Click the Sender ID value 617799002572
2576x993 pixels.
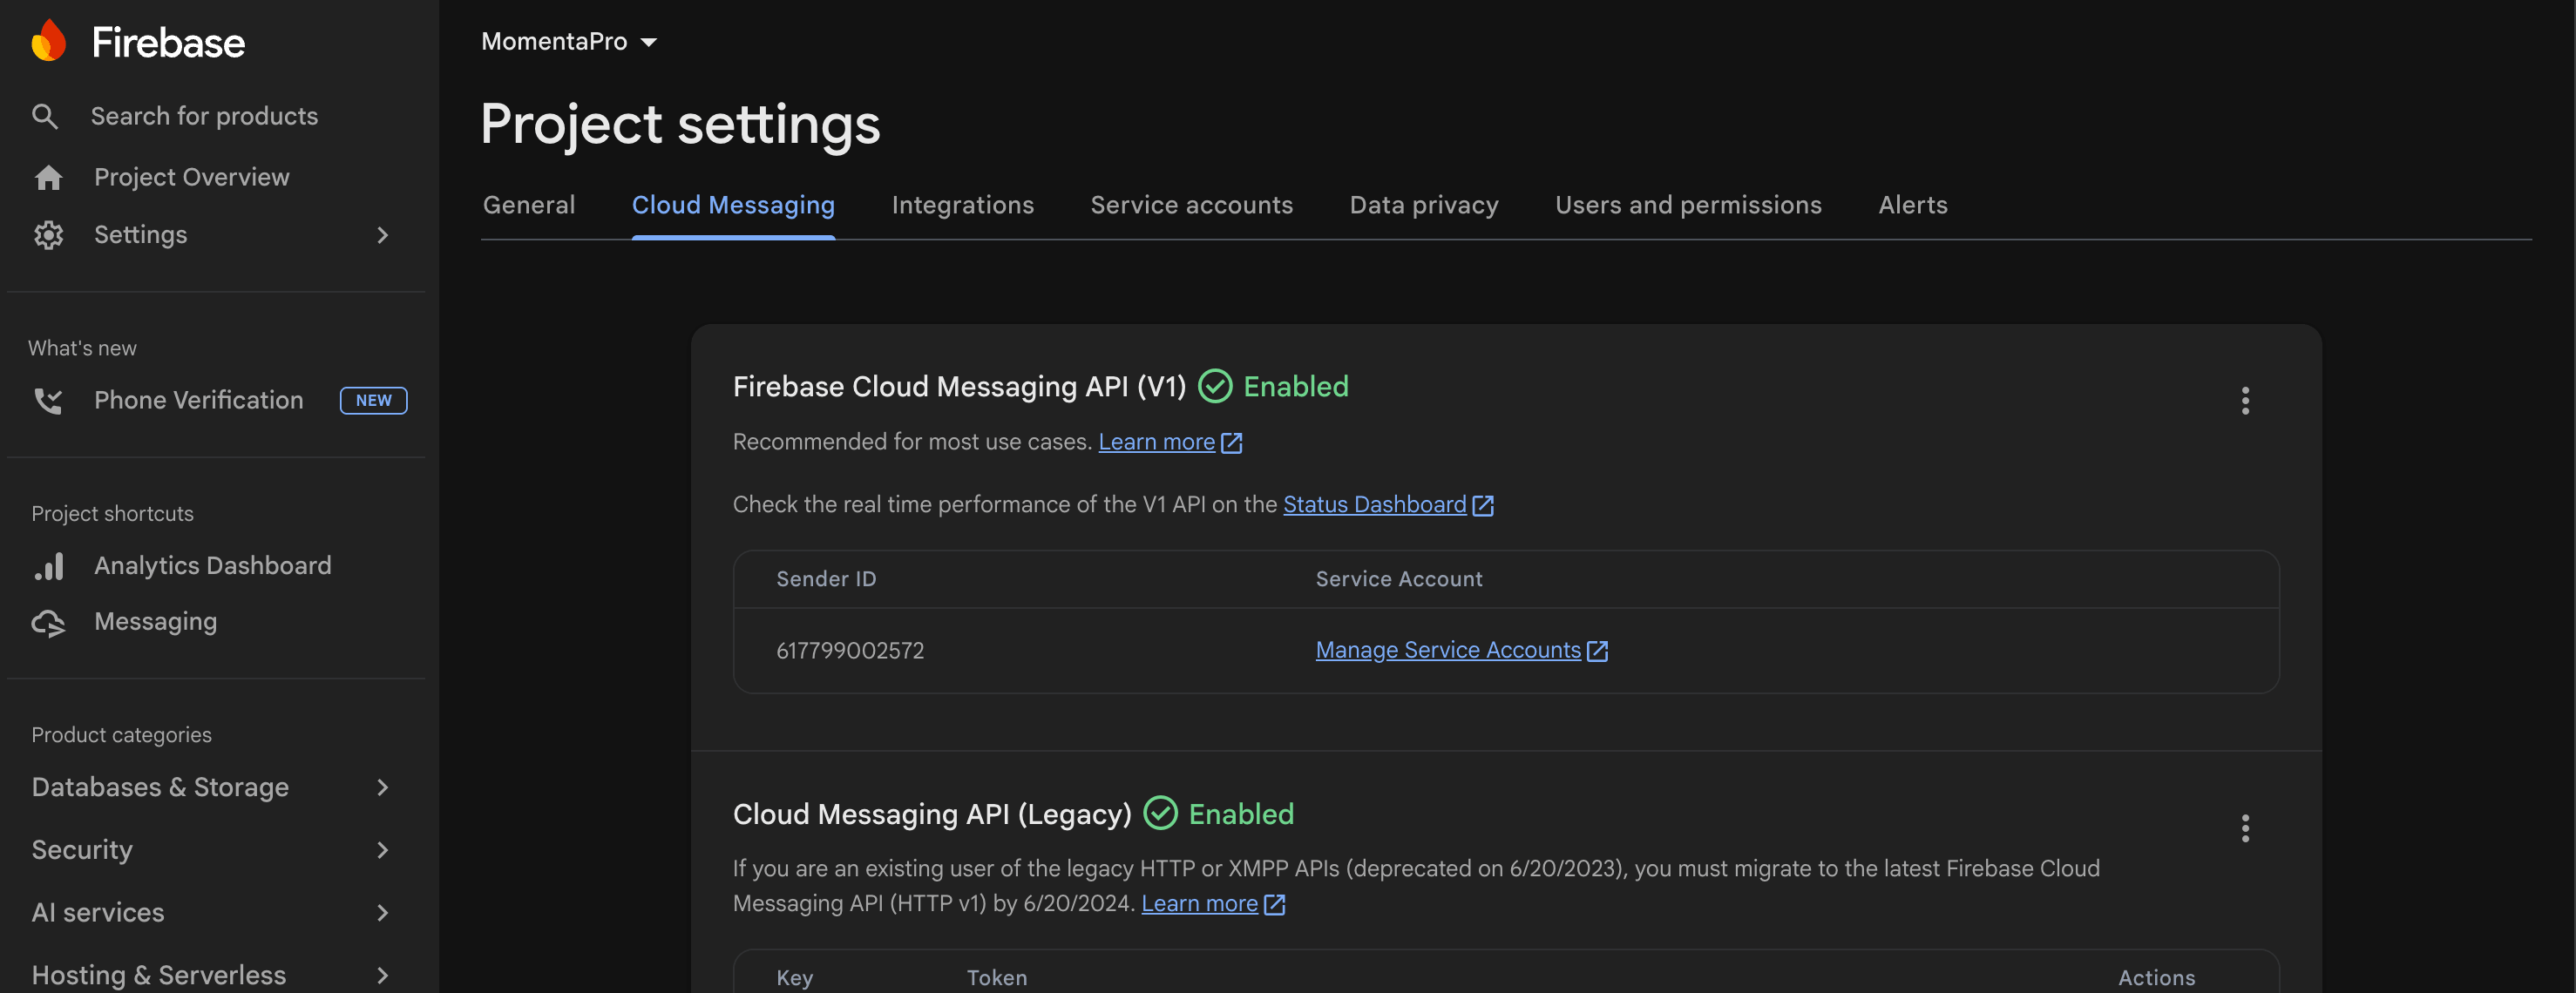(x=850, y=651)
